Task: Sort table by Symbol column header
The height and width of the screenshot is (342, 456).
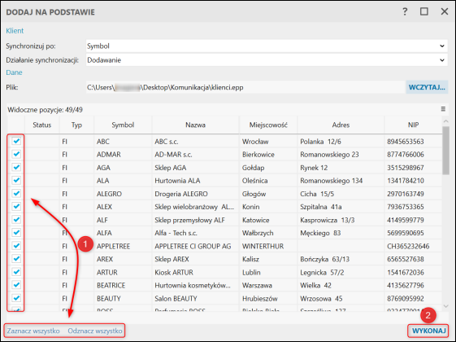Action: pos(123,125)
